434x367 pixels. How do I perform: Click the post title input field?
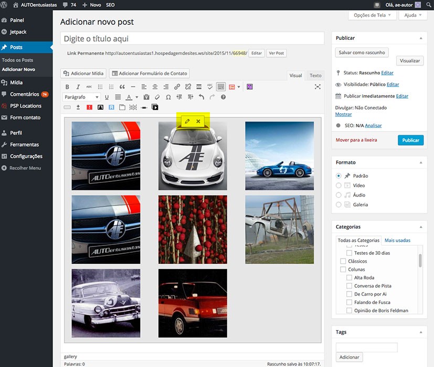(192, 38)
